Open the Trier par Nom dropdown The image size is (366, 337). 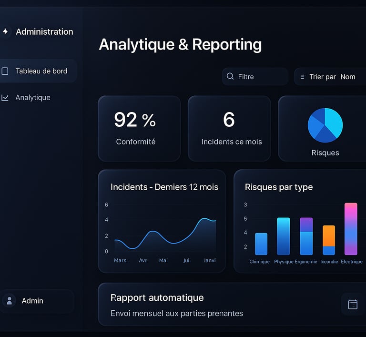(x=330, y=77)
